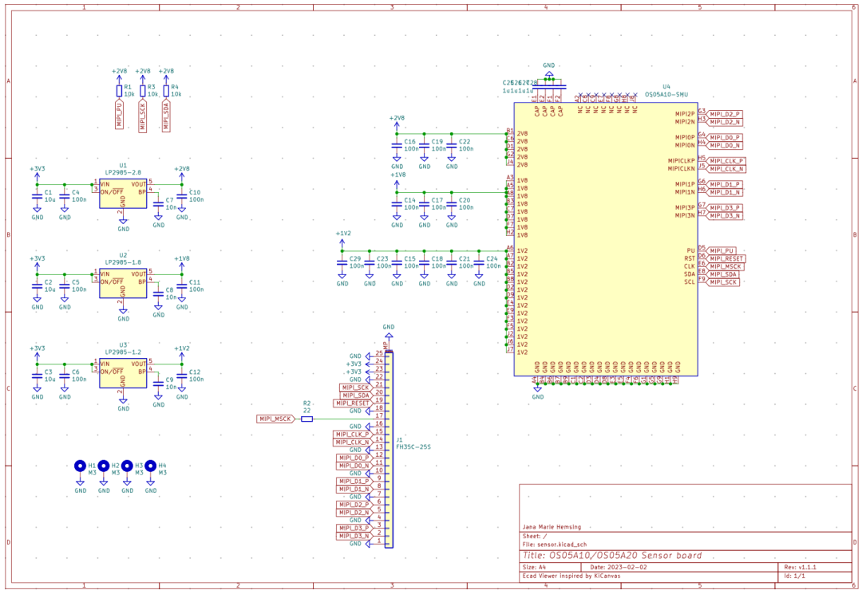
Task: Click the MIPI_MSCK label left of R2
Action: click(276, 419)
